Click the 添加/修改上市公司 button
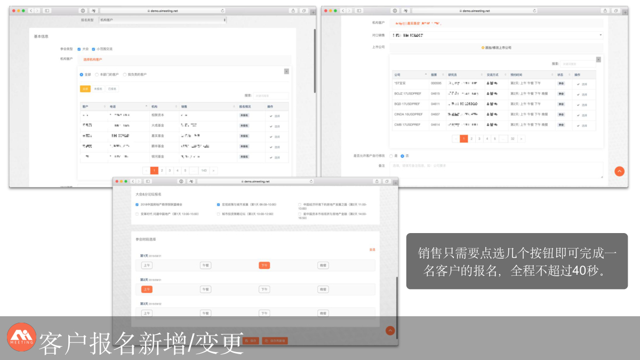This screenshot has width=640, height=360. coord(496,47)
